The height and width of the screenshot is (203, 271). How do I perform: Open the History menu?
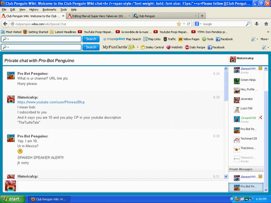point(34,9)
